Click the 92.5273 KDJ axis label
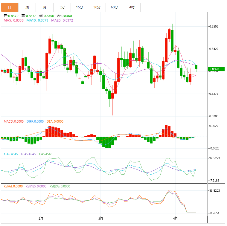 [214, 158]
